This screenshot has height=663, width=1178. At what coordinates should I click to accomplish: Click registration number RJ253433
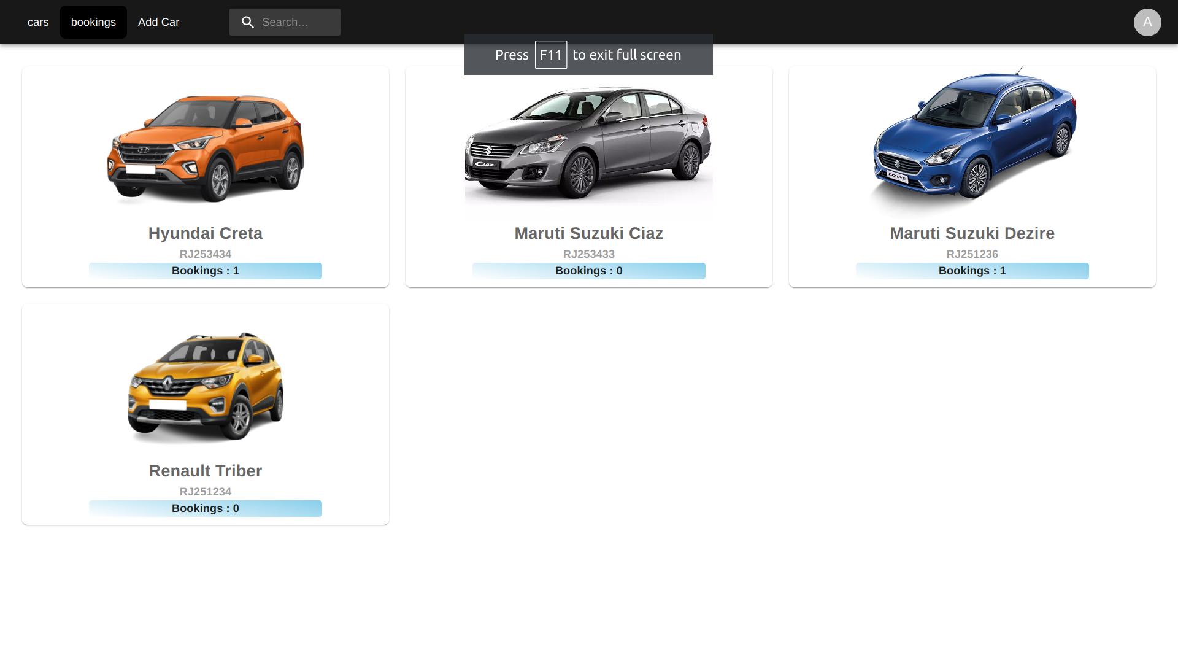click(589, 254)
